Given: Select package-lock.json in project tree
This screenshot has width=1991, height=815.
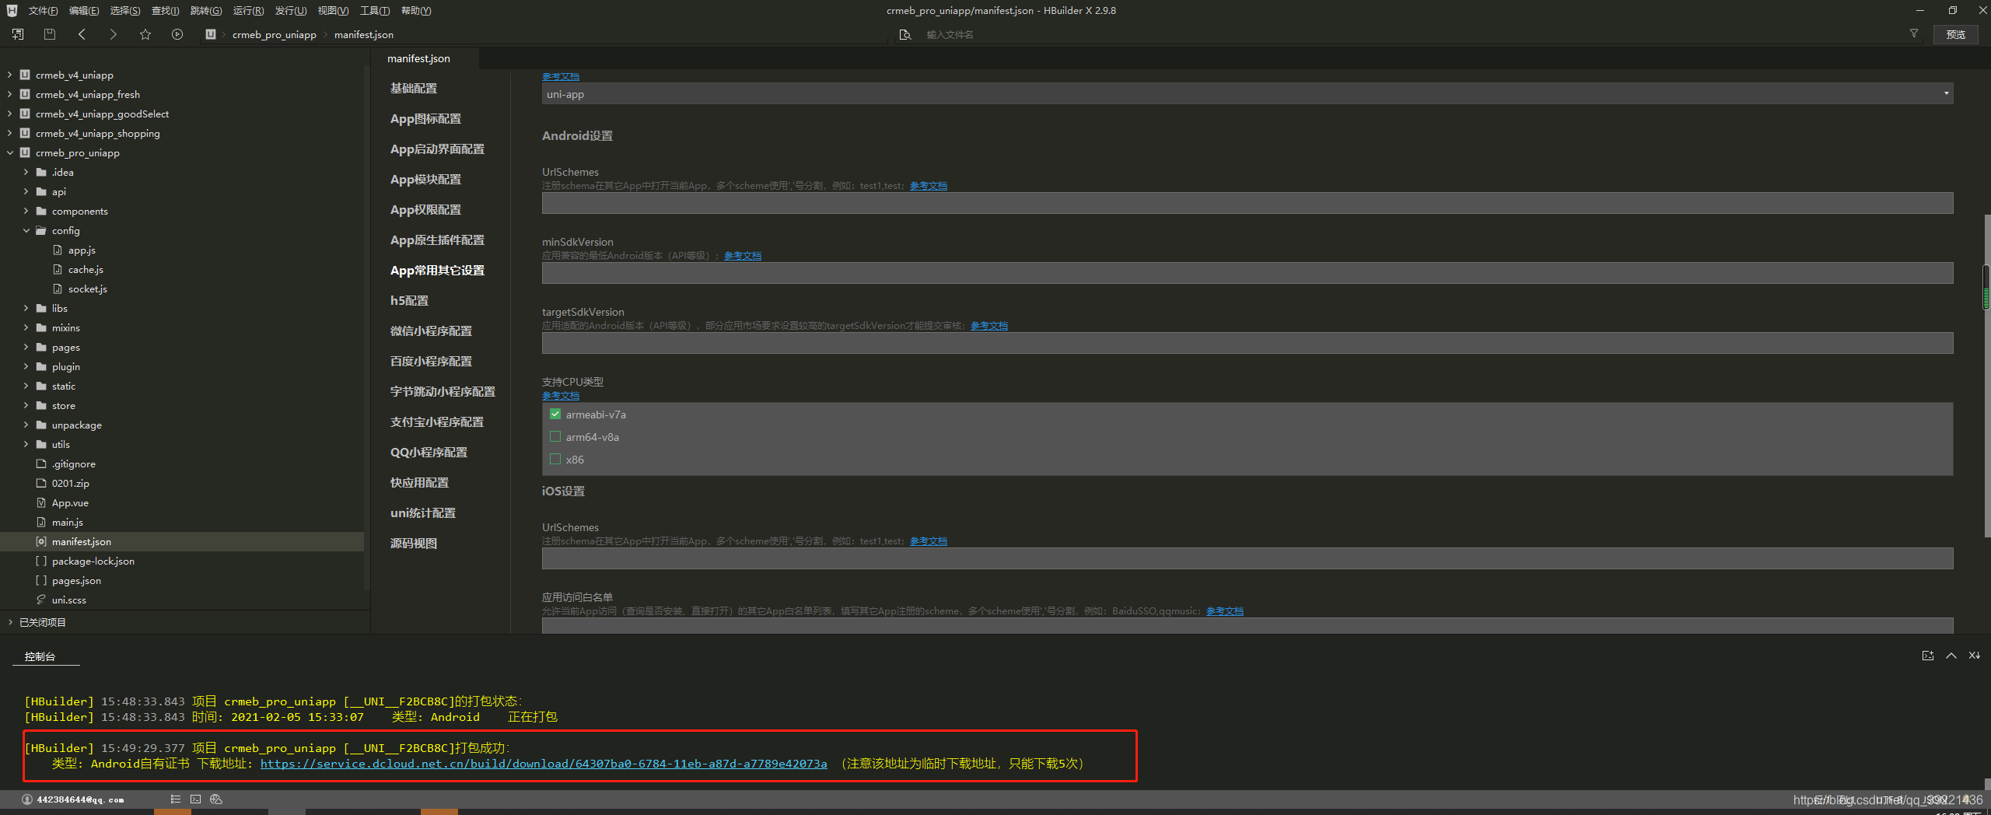Looking at the screenshot, I should (93, 561).
